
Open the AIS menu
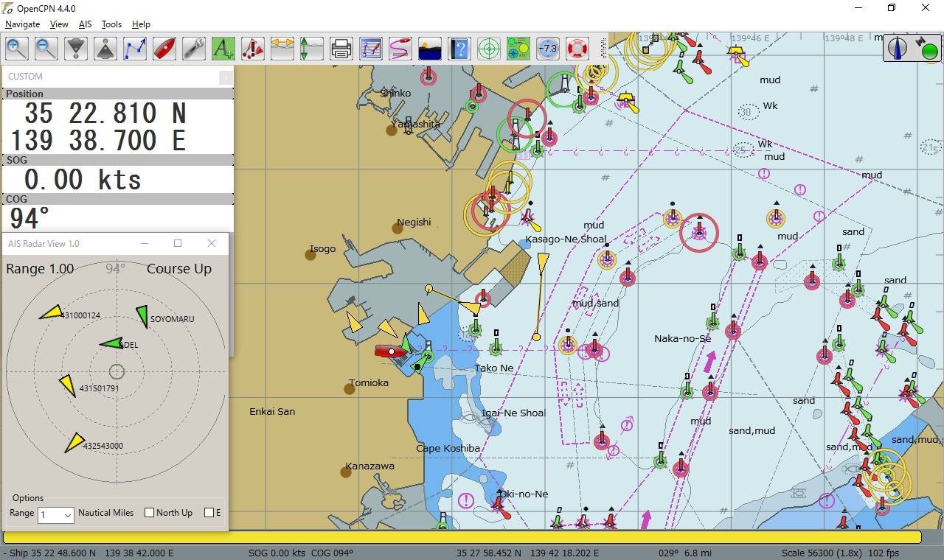[86, 24]
